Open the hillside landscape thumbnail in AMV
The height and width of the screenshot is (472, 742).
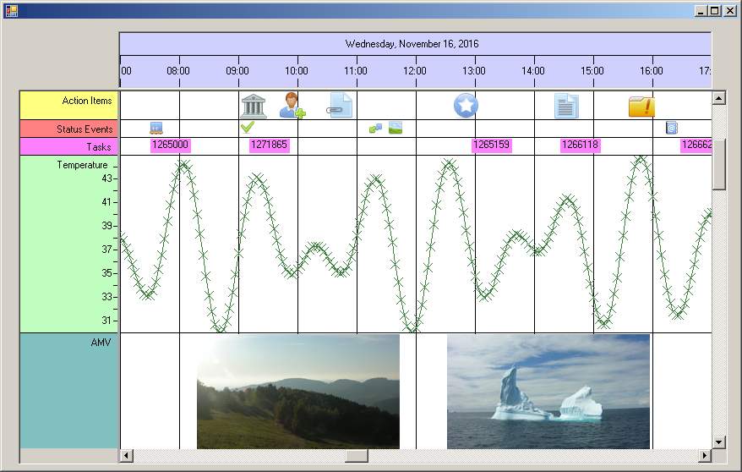297,391
